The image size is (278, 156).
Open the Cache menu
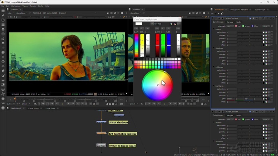(40, 6)
